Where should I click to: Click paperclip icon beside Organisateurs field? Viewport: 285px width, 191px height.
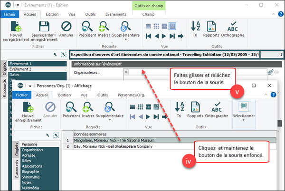click(x=270, y=72)
